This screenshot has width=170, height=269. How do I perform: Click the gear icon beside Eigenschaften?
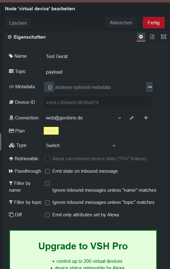pyautogui.click(x=10, y=37)
